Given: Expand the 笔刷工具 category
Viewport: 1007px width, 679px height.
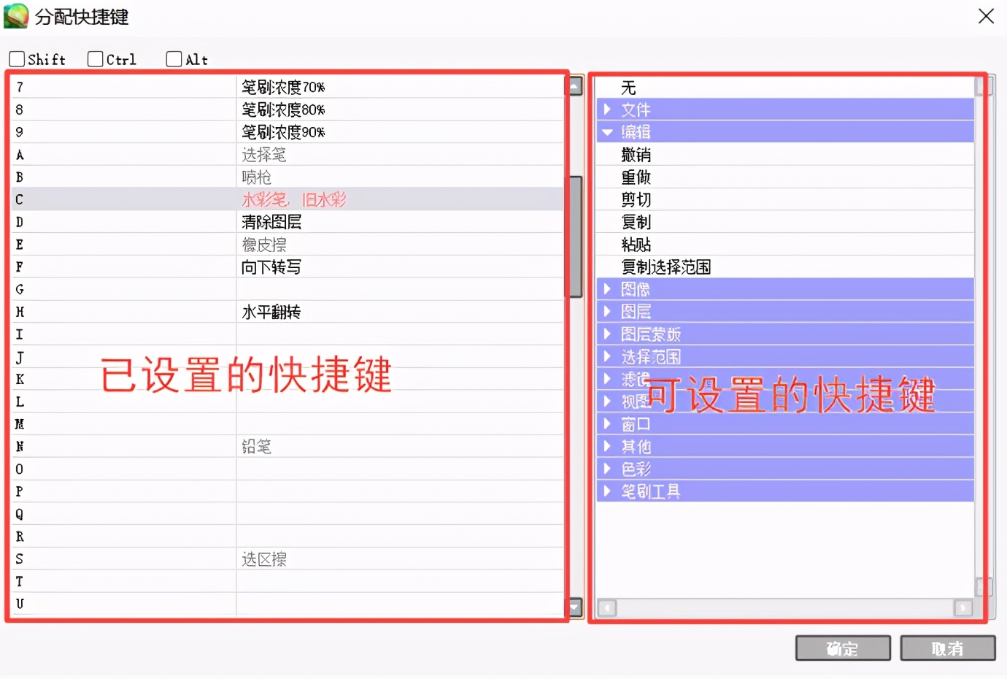Looking at the screenshot, I should 606,491.
